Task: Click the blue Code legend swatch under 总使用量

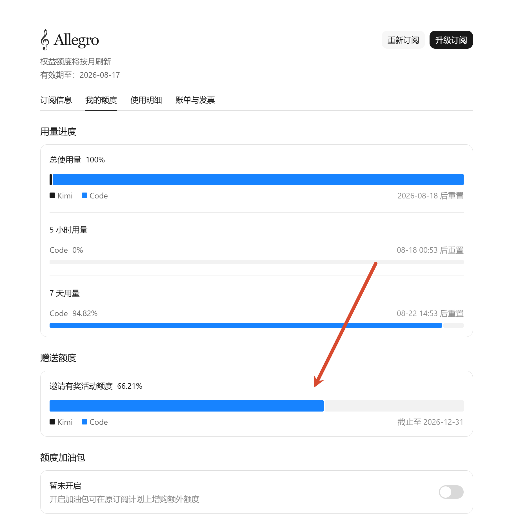Action: coord(85,196)
